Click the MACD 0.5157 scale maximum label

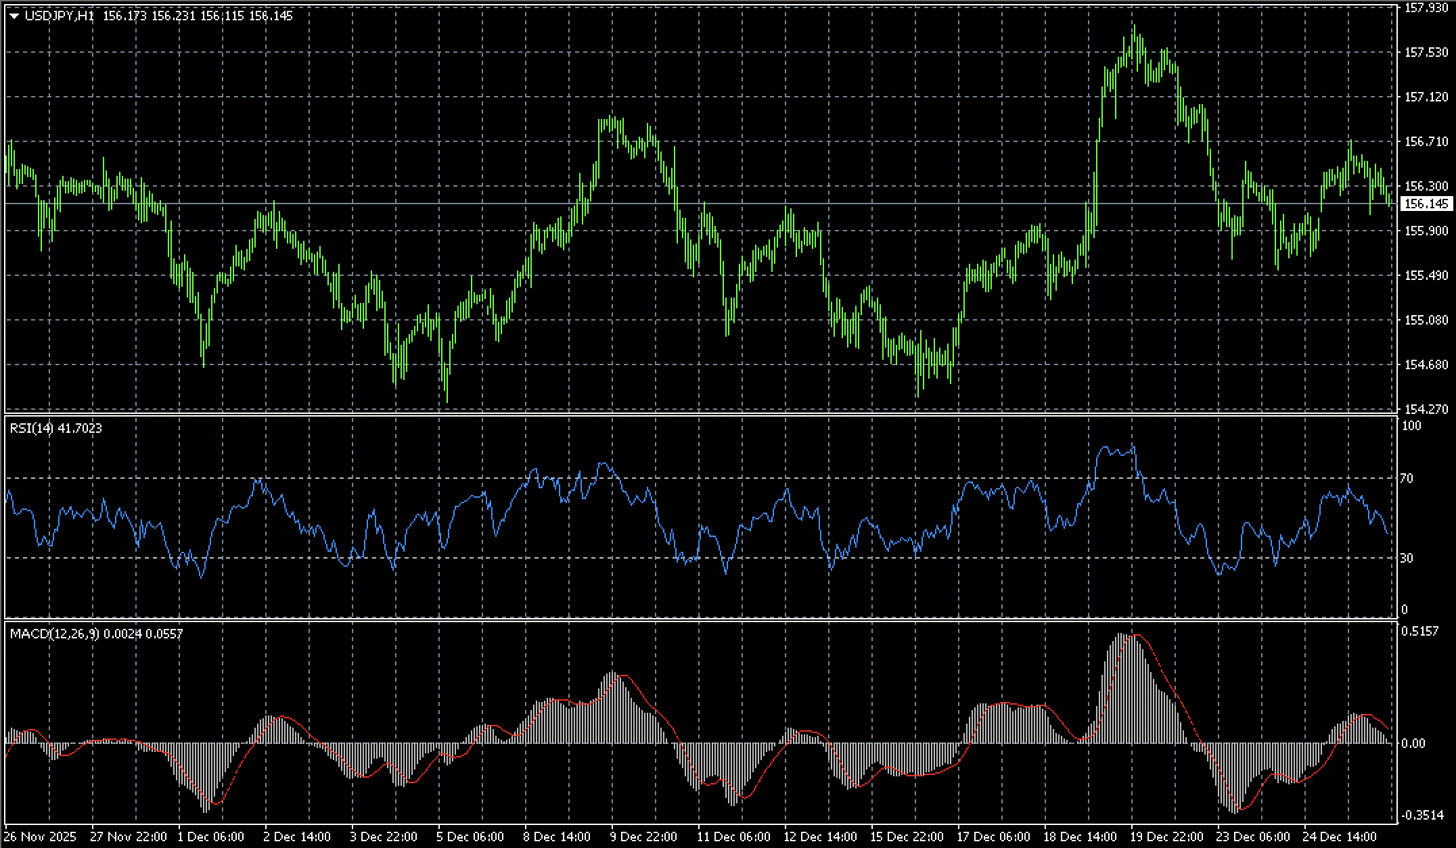1419,631
